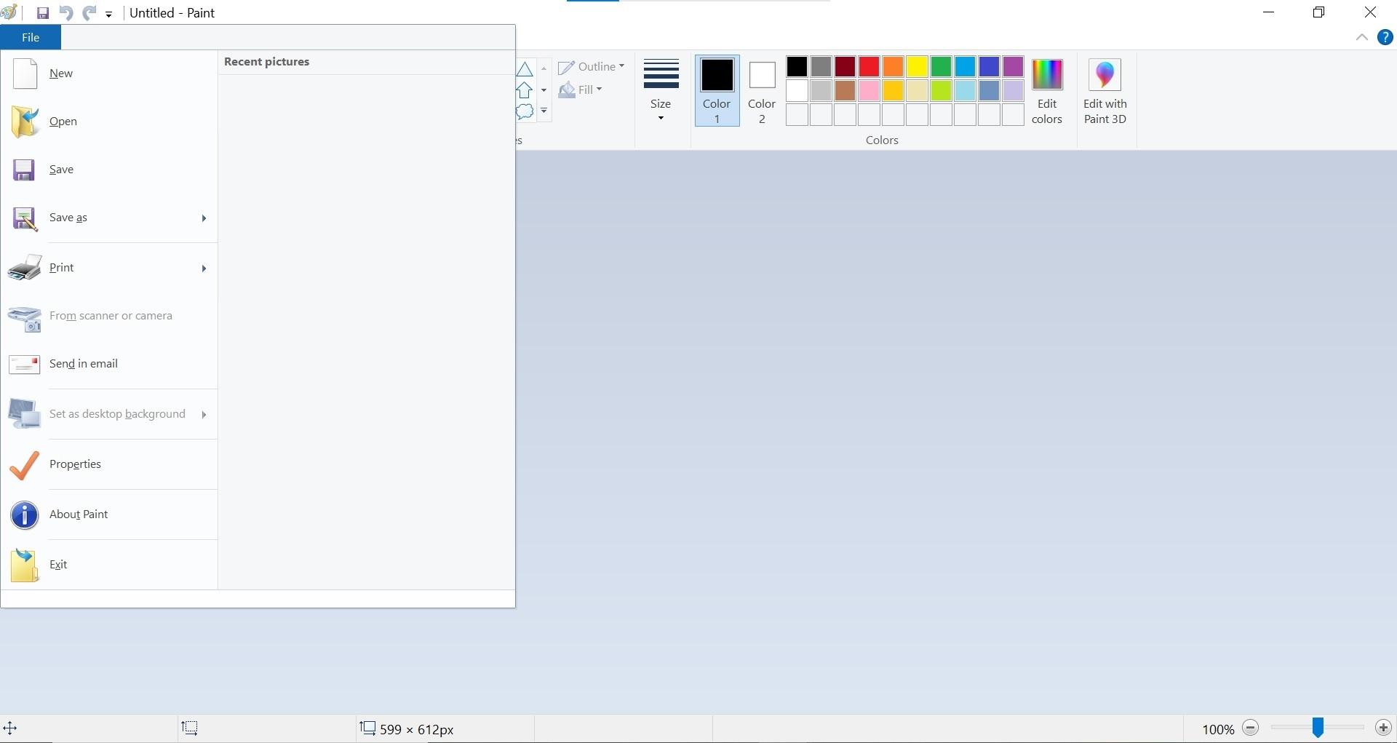
Task: Pick the green color swatch
Action: click(941, 67)
